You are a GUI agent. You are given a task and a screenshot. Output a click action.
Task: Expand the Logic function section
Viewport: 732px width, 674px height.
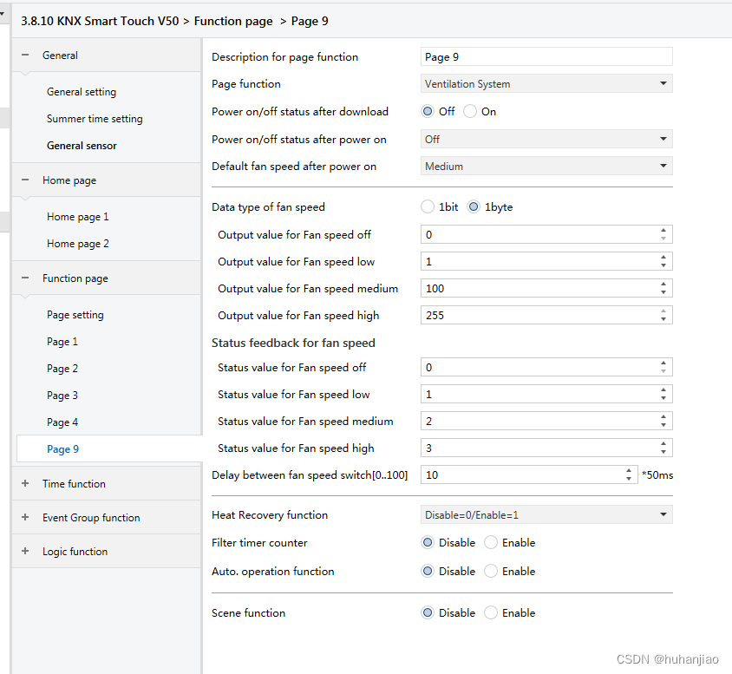click(x=25, y=552)
